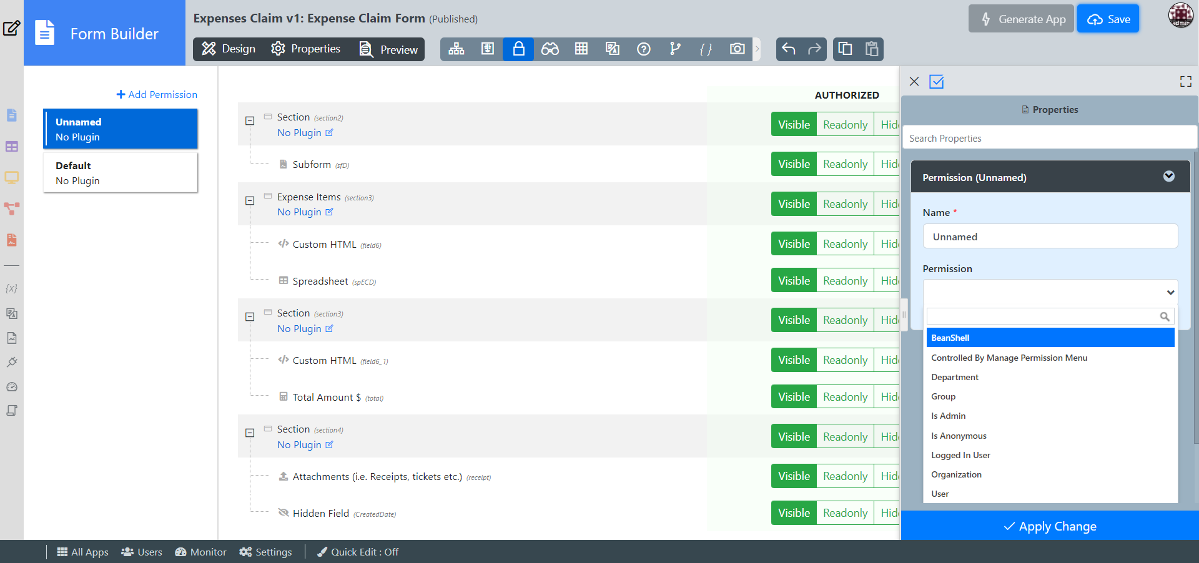Click the paste clipboard icon in toolbar
This screenshot has width=1199, height=563.
pyautogui.click(x=872, y=49)
